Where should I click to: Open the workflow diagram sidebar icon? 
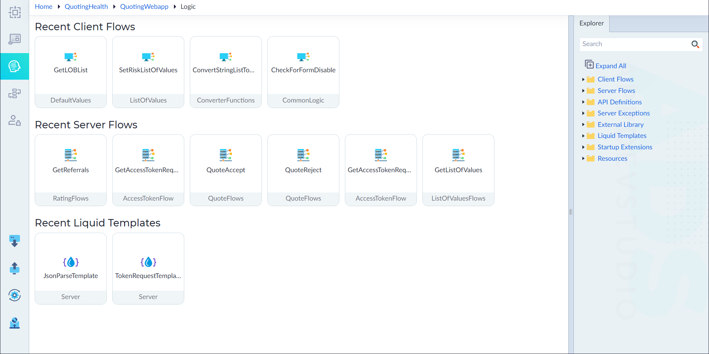coord(15,93)
